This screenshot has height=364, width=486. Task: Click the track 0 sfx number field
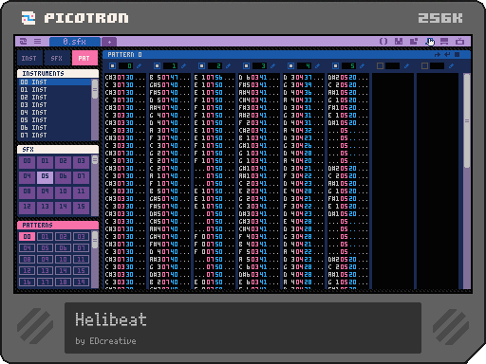tap(126, 66)
